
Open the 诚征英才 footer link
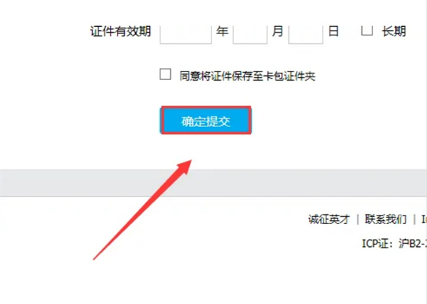point(329,219)
